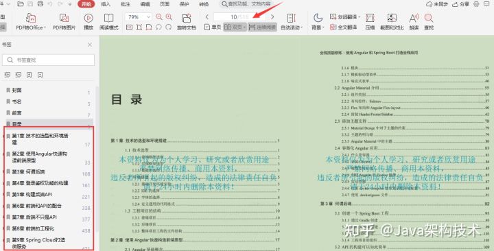This screenshot has width=494, height=251.
Task: Click the actual size 1:1 icon
Action: (x=129, y=27)
